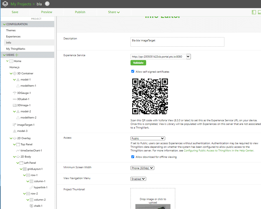Click the Experience Service QR code
The height and width of the screenshot is (209, 261).
click(x=150, y=96)
